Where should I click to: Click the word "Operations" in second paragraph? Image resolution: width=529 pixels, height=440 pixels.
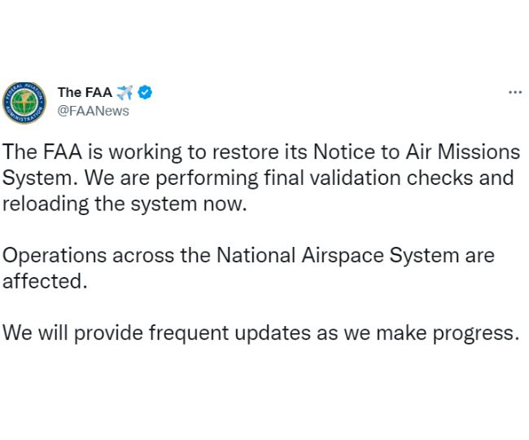(55, 256)
